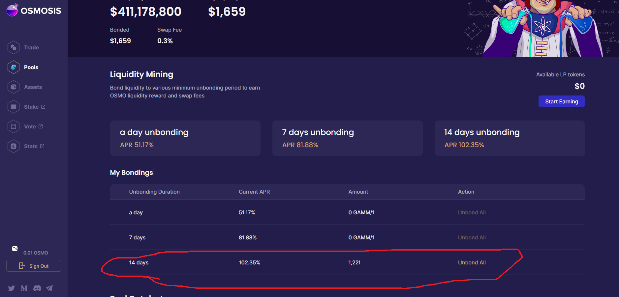Open external link icon next to Stats
619x297 pixels.
pos(42,146)
